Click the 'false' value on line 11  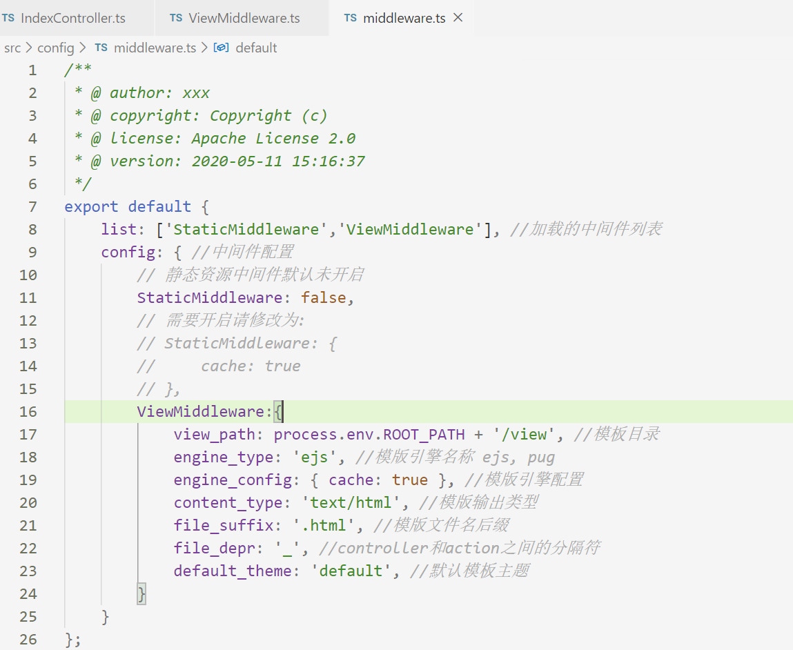(x=324, y=297)
